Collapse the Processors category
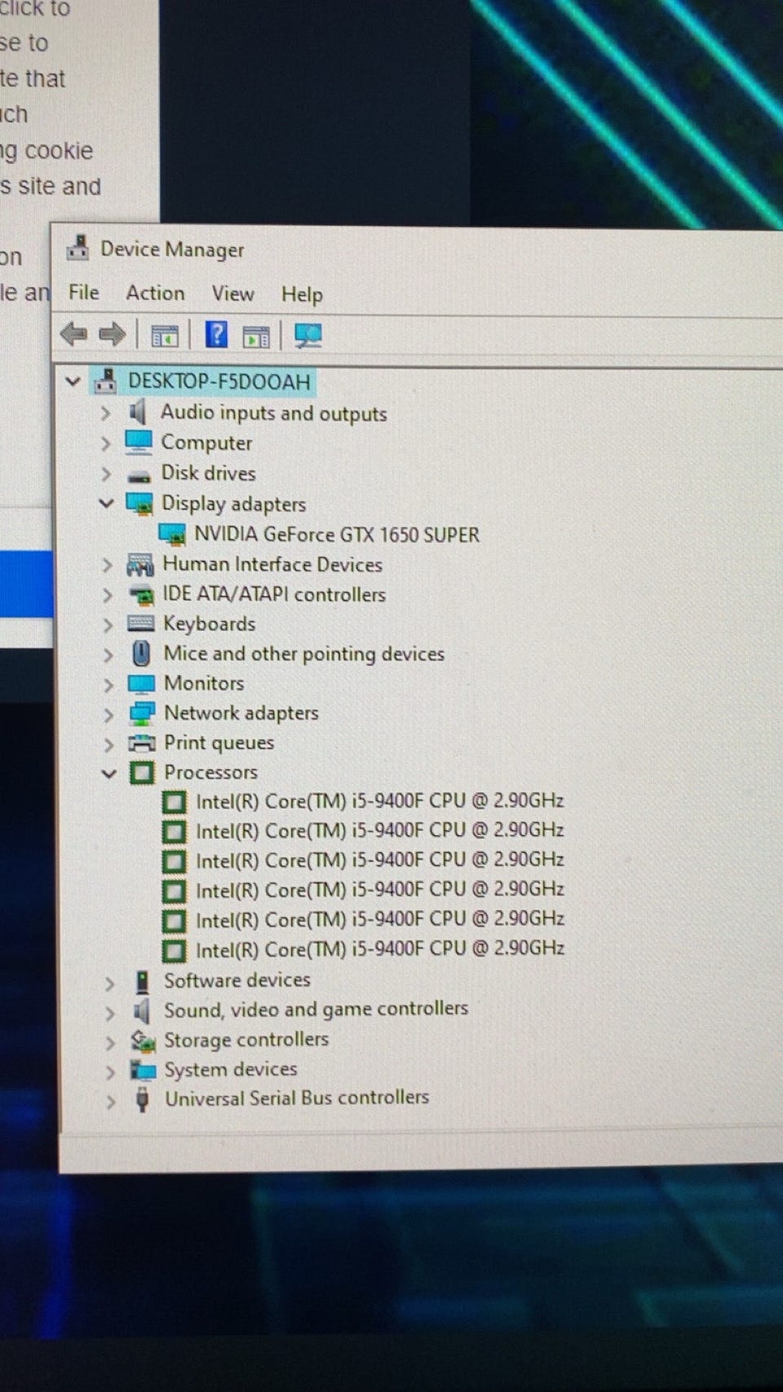The height and width of the screenshot is (1392, 783). pyautogui.click(x=108, y=772)
